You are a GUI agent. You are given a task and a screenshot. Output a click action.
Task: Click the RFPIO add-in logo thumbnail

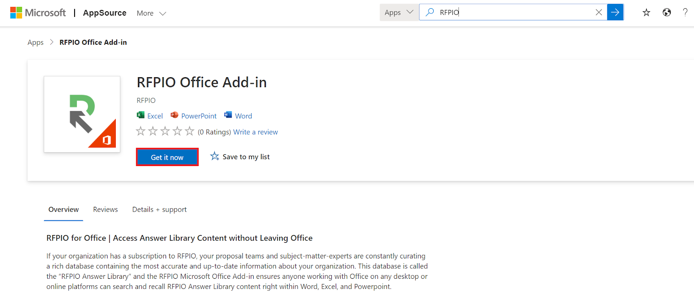[82, 114]
